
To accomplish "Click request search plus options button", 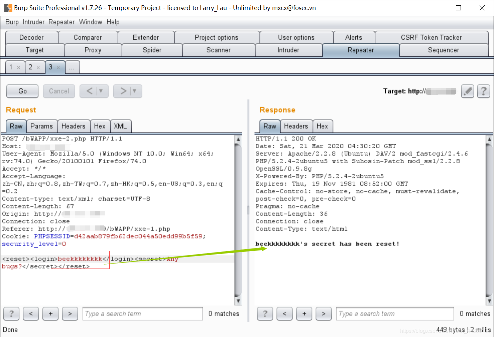I will (51, 314).
